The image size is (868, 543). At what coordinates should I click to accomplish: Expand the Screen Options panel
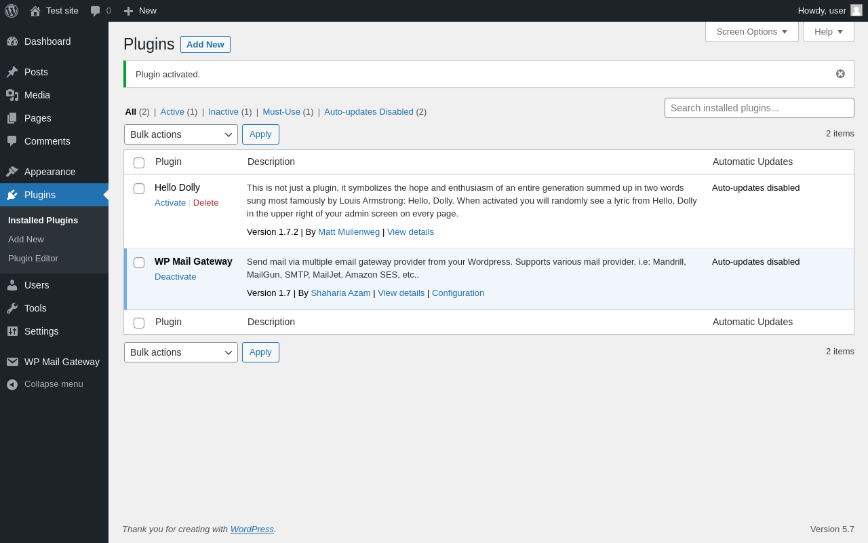coord(751,31)
